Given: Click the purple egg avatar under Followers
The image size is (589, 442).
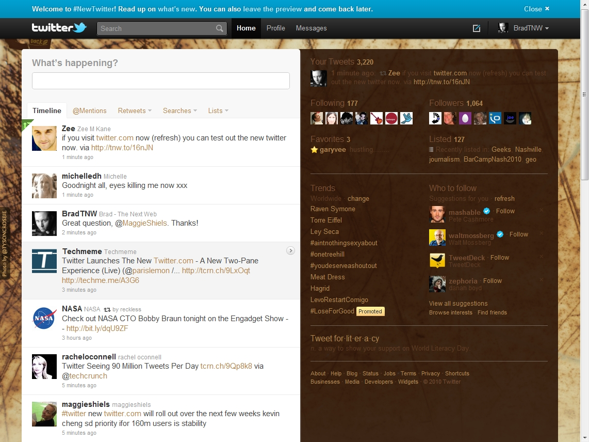Looking at the screenshot, I should pyautogui.click(x=465, y=118).
